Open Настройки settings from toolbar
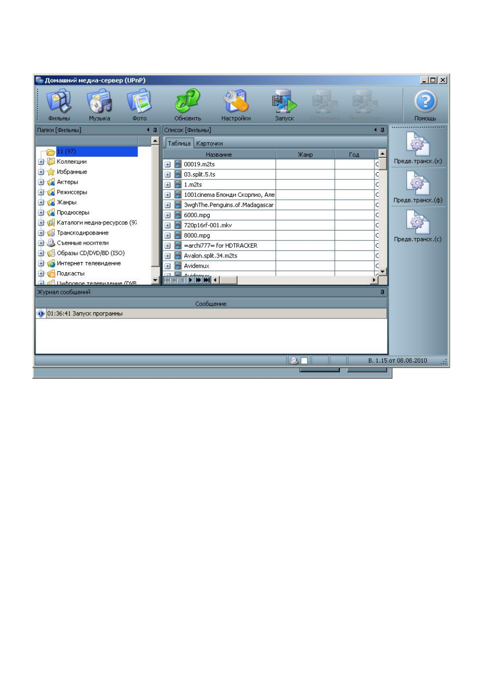Viewport: 479px width, 685px height. (236, 104)
